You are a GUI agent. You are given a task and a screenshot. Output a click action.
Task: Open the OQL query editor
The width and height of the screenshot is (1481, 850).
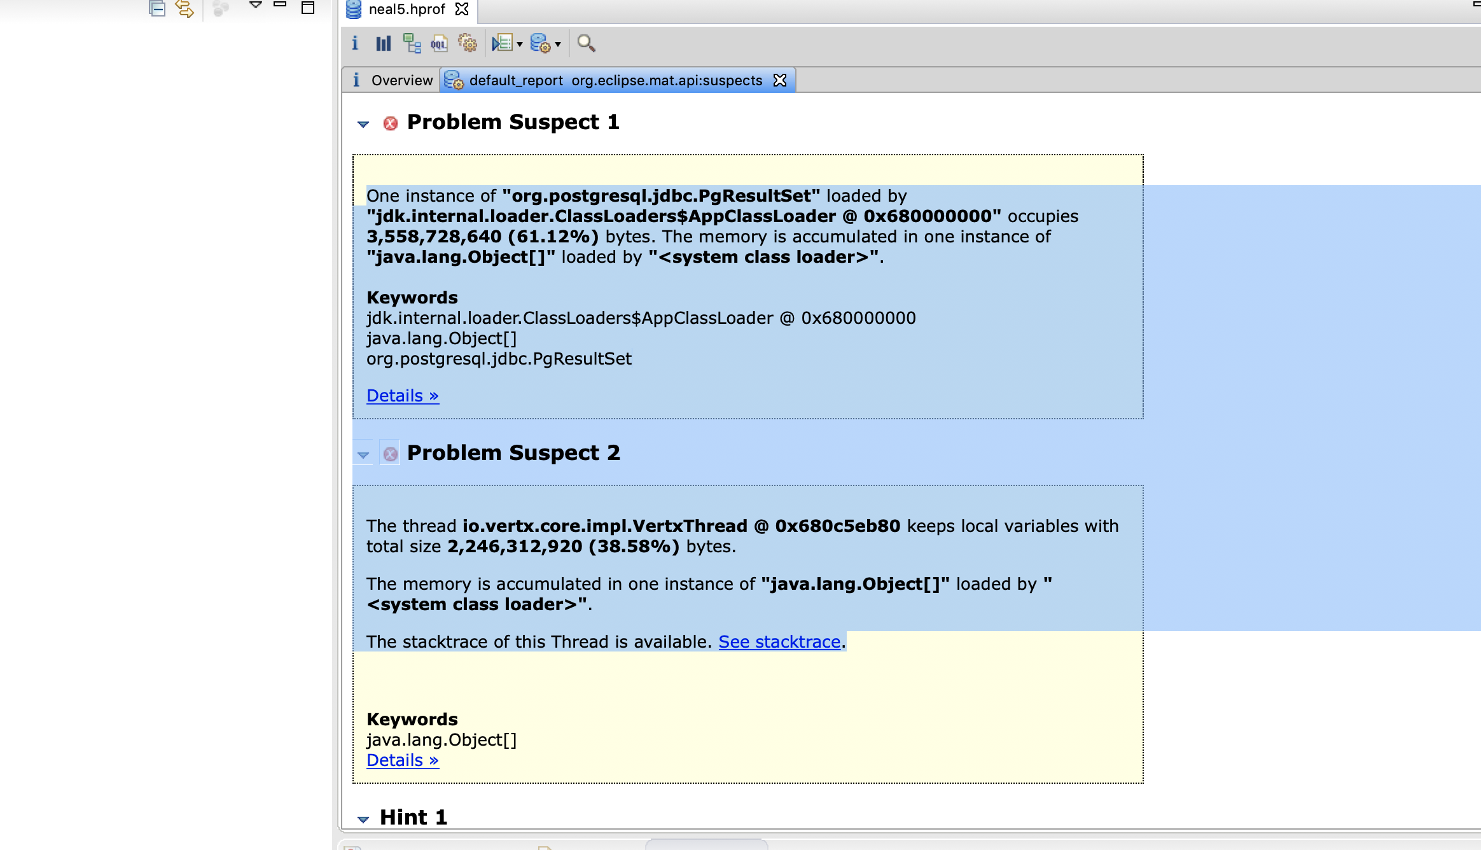pos(439,43)
